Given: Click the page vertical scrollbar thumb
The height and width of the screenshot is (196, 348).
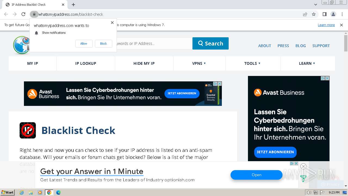Looking at the screenshot, I should point(346,43).
